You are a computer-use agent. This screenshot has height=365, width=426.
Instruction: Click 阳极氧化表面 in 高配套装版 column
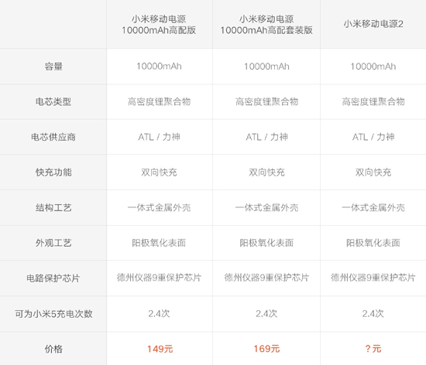coord(266,243)
